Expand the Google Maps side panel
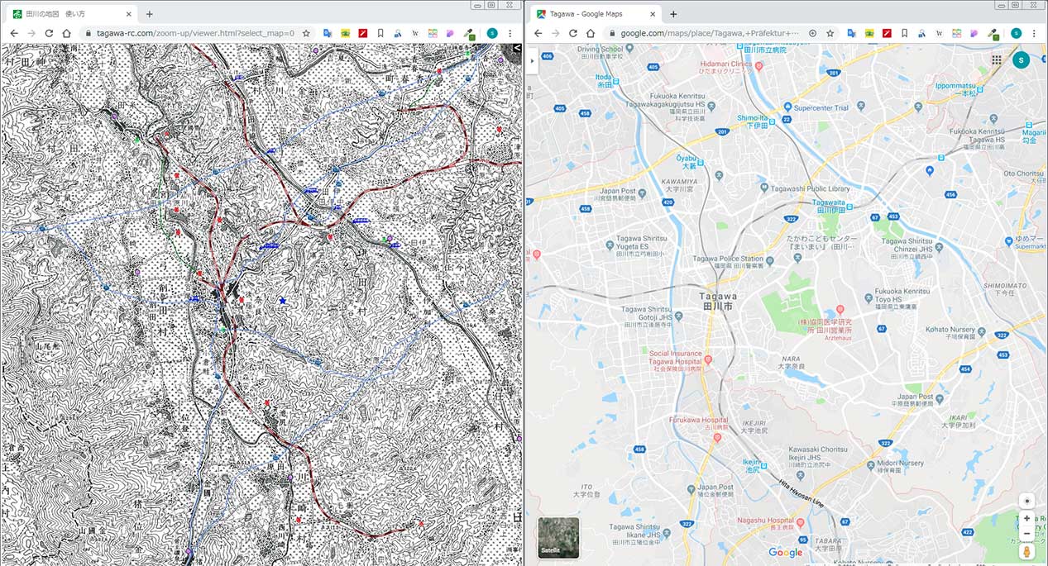 [x=532, y=60]
